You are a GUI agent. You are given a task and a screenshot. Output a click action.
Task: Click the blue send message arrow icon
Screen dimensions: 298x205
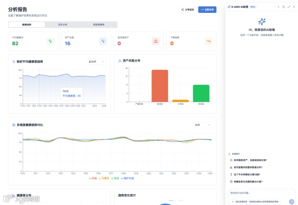pyautogui.click(x=292, y=202)
